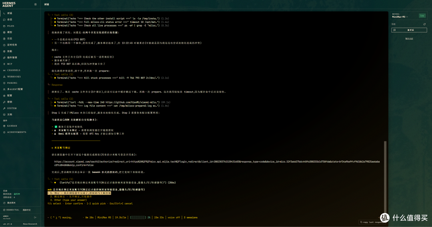Open the 定时任务 scheduled tasks section
This screenshot has height=227, width=432.
tap(20, 45)
